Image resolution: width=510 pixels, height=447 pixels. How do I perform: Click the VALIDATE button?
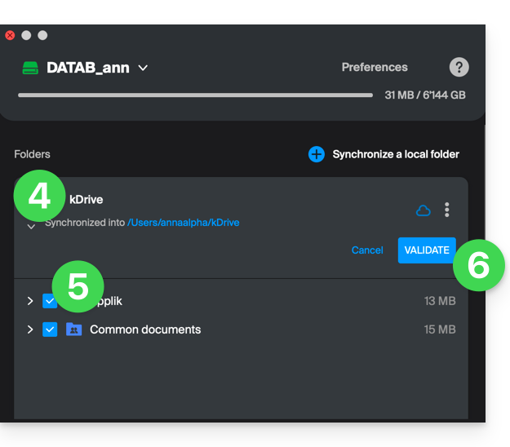click(427, 250)
